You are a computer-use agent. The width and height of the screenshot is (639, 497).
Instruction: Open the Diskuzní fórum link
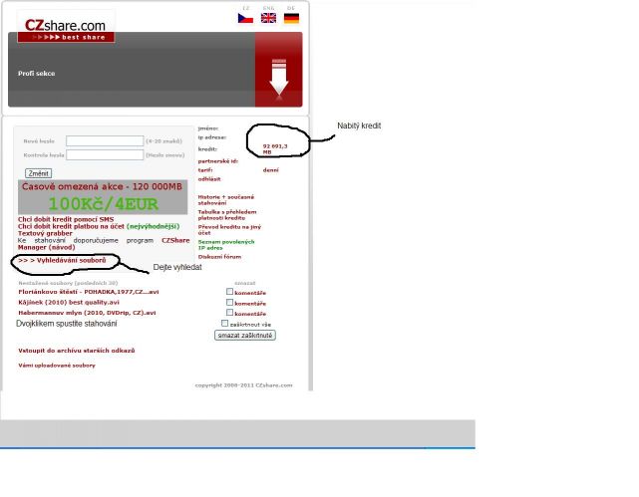[219, 257]
